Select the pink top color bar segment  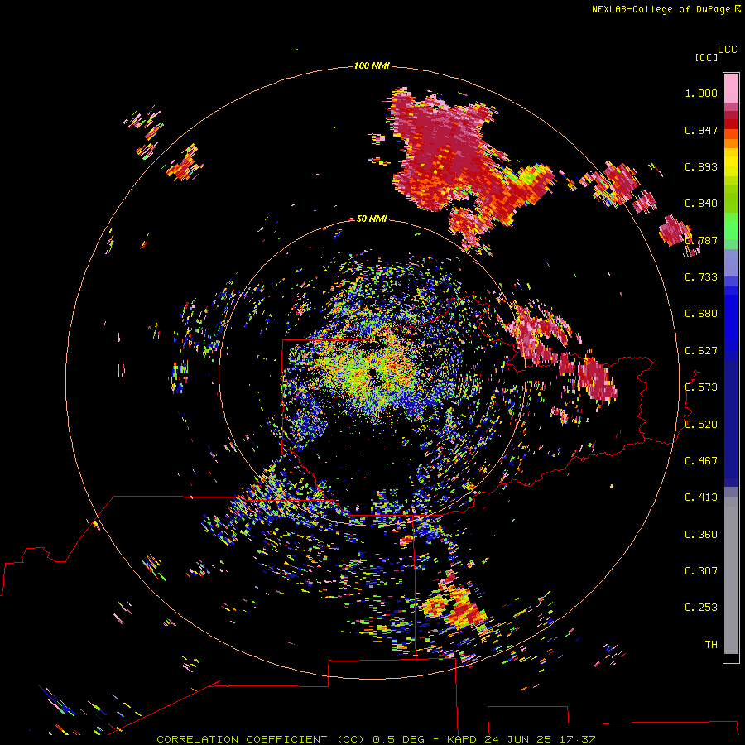pos(731,88)
